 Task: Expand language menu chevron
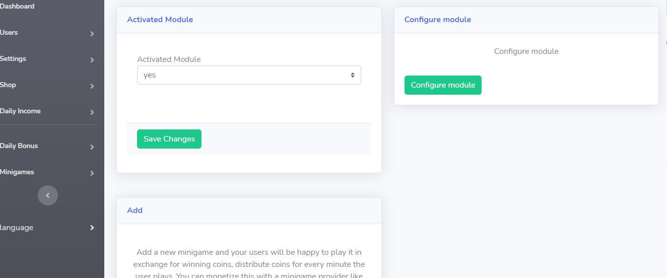pos(92,228)
